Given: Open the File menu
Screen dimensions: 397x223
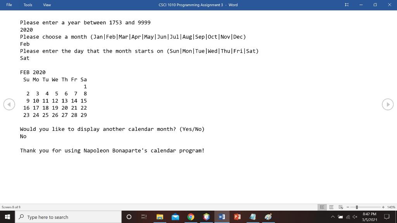Looking at the screenshot, I should tap(9, 5).
